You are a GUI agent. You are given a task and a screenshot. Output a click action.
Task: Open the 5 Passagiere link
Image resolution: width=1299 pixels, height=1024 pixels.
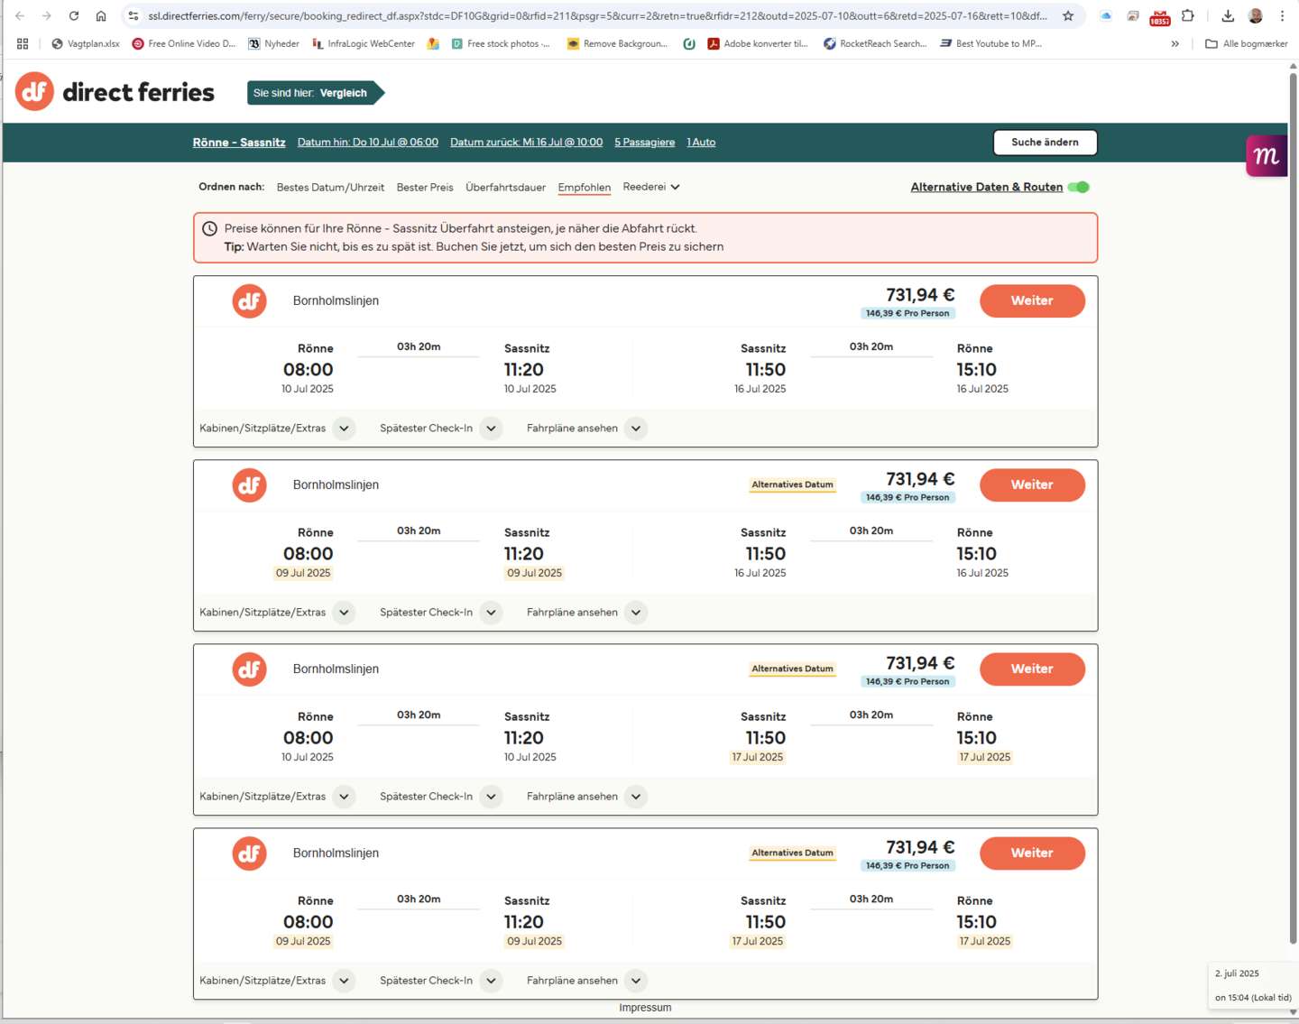click(x=644, y=143)
